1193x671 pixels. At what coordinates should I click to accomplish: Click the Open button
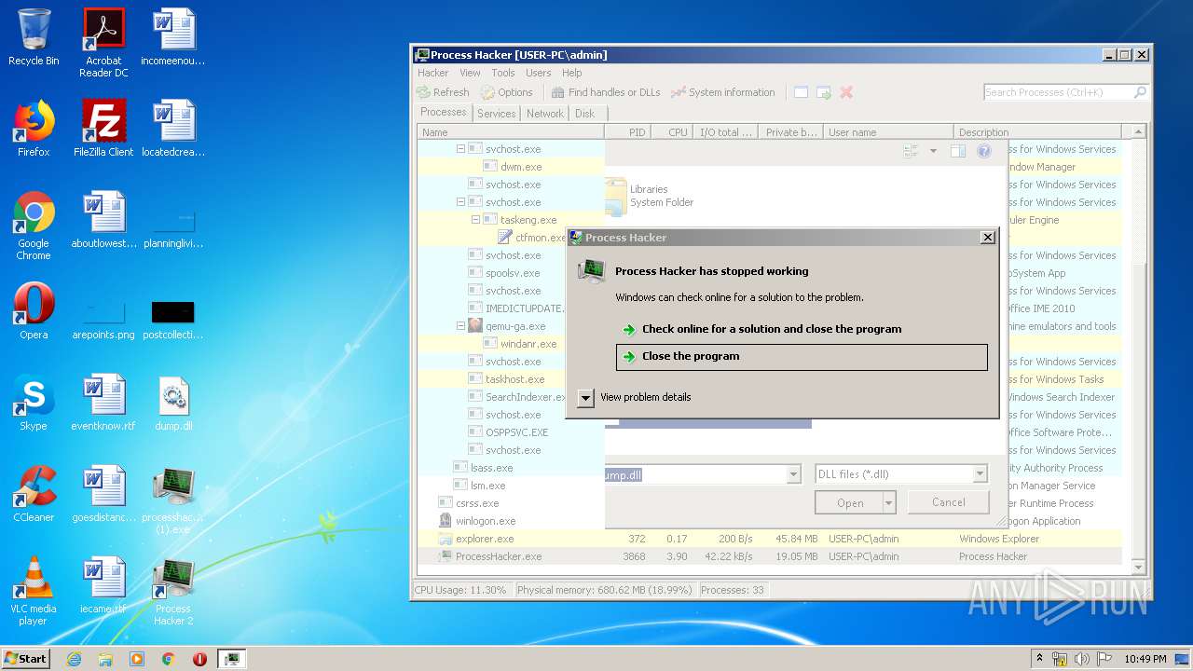coord(849,503)
